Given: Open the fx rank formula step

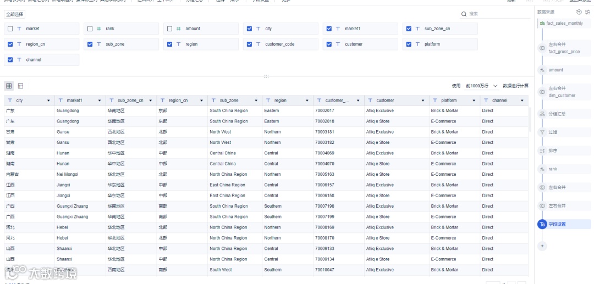Looking at the screenshot, I should tap(564, 169).
